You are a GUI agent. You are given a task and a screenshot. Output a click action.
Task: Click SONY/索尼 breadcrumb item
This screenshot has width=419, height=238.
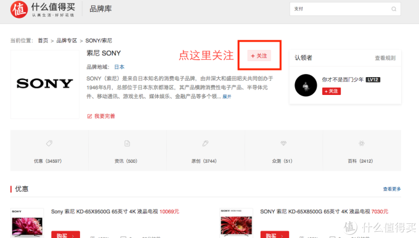coord(99,40)
